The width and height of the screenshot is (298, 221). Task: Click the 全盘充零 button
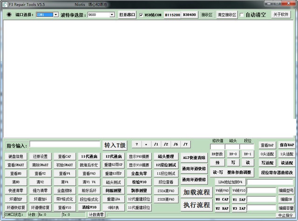tap(139, 174)
